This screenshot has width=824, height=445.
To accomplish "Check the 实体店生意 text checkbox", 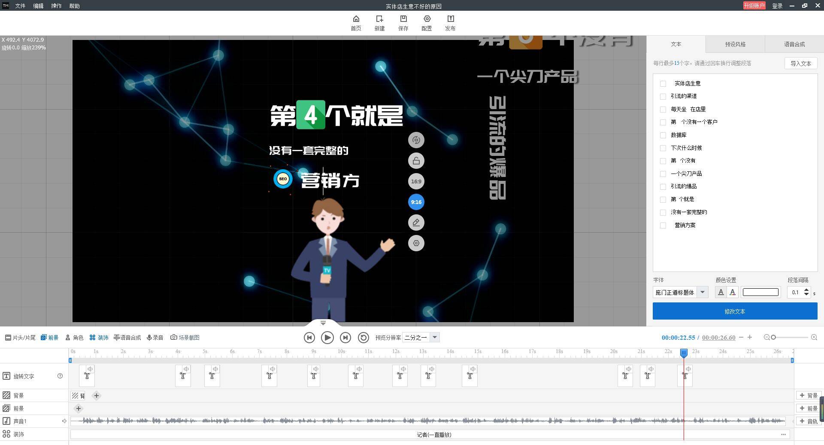I will tap(663, 84).
